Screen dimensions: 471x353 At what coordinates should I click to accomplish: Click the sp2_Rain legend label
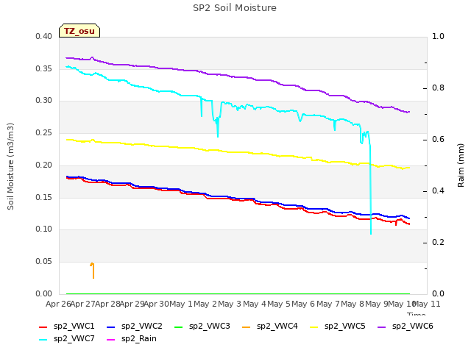point(139,339)
